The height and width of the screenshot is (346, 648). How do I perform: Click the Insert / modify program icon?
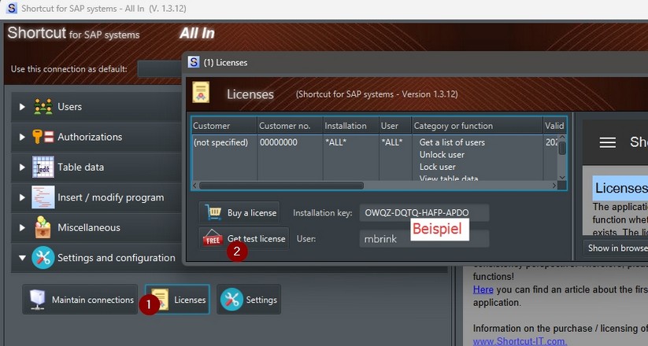(43, 197)
